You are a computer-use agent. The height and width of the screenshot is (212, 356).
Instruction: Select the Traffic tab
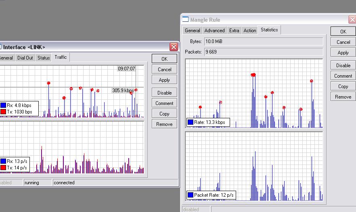pos(61,57)
